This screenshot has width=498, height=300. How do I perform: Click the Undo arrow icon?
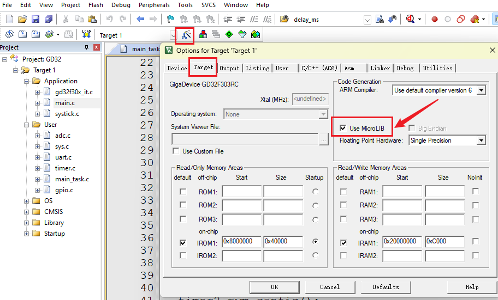(110, 19)
